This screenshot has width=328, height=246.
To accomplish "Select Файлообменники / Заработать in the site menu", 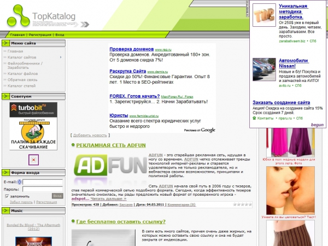I will tap(25, 65).
